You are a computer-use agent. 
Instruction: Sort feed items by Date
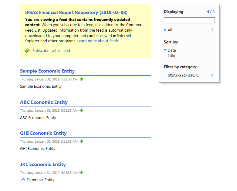[x=172, y=50]
